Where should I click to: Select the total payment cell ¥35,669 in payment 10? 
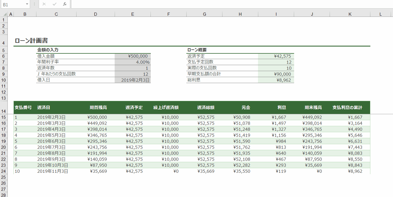(204, 171)
